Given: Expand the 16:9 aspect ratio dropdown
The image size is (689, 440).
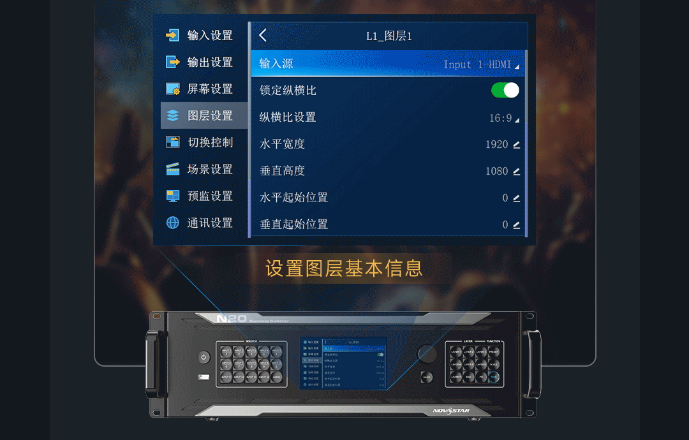Looking at the screenshot, I should pos(504,118).
